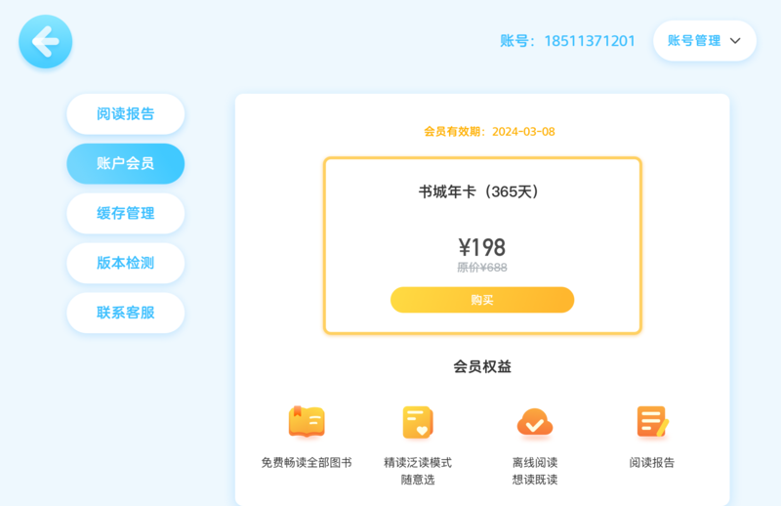Click the 免费畅读全部图书 benefit label
Image resolution: width=781 pixels, height=506 pixels.
point(307,463)
